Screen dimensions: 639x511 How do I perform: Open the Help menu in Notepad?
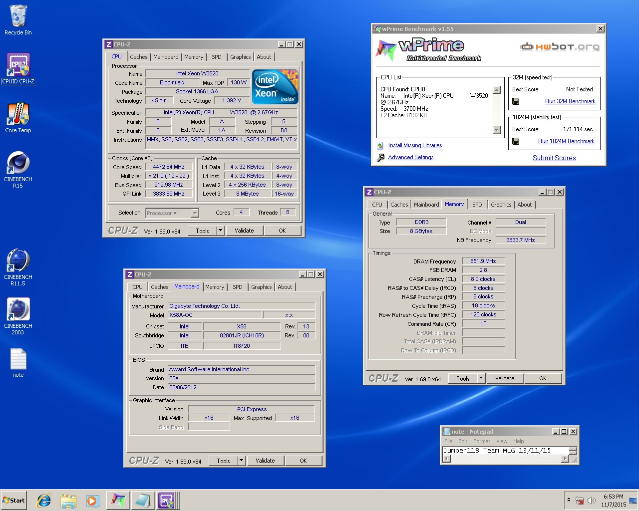[519, 441]
